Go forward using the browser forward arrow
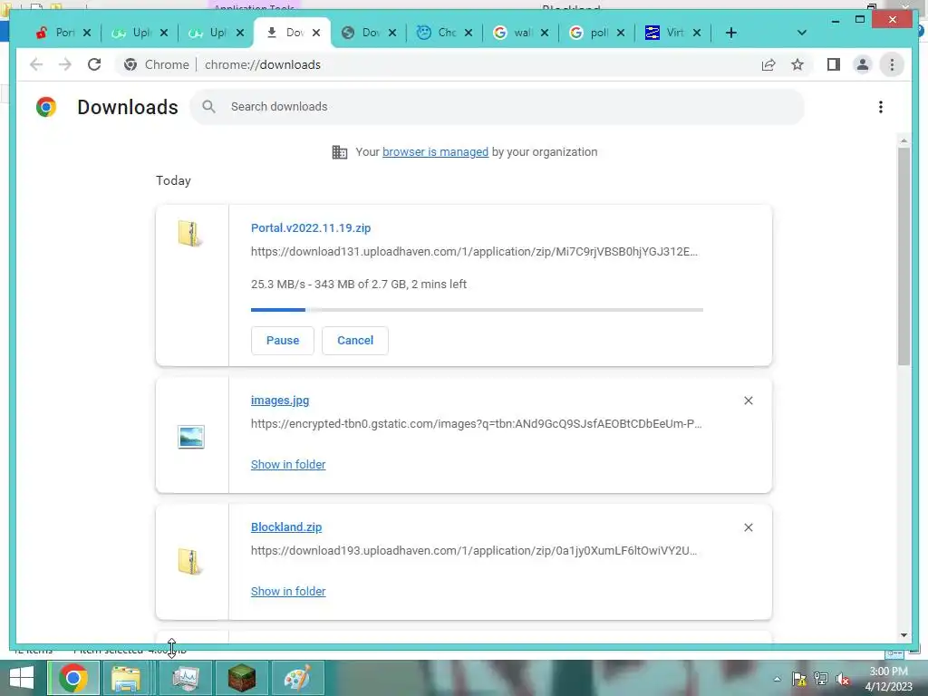Image resolution: width=928 pixels, height=696 pixels. point(64,64)
